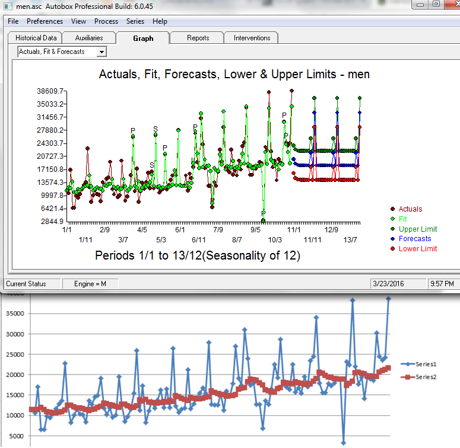Click the green Fit legend marker
This screenshot has width=460, height=448.
click(392, 219)
